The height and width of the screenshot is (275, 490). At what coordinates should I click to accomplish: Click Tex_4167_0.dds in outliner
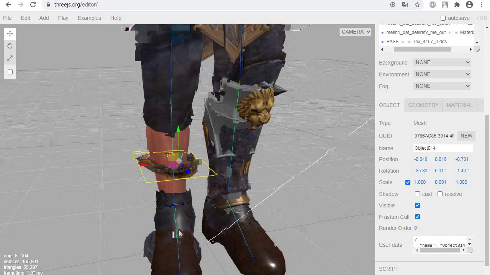[430, 42]
